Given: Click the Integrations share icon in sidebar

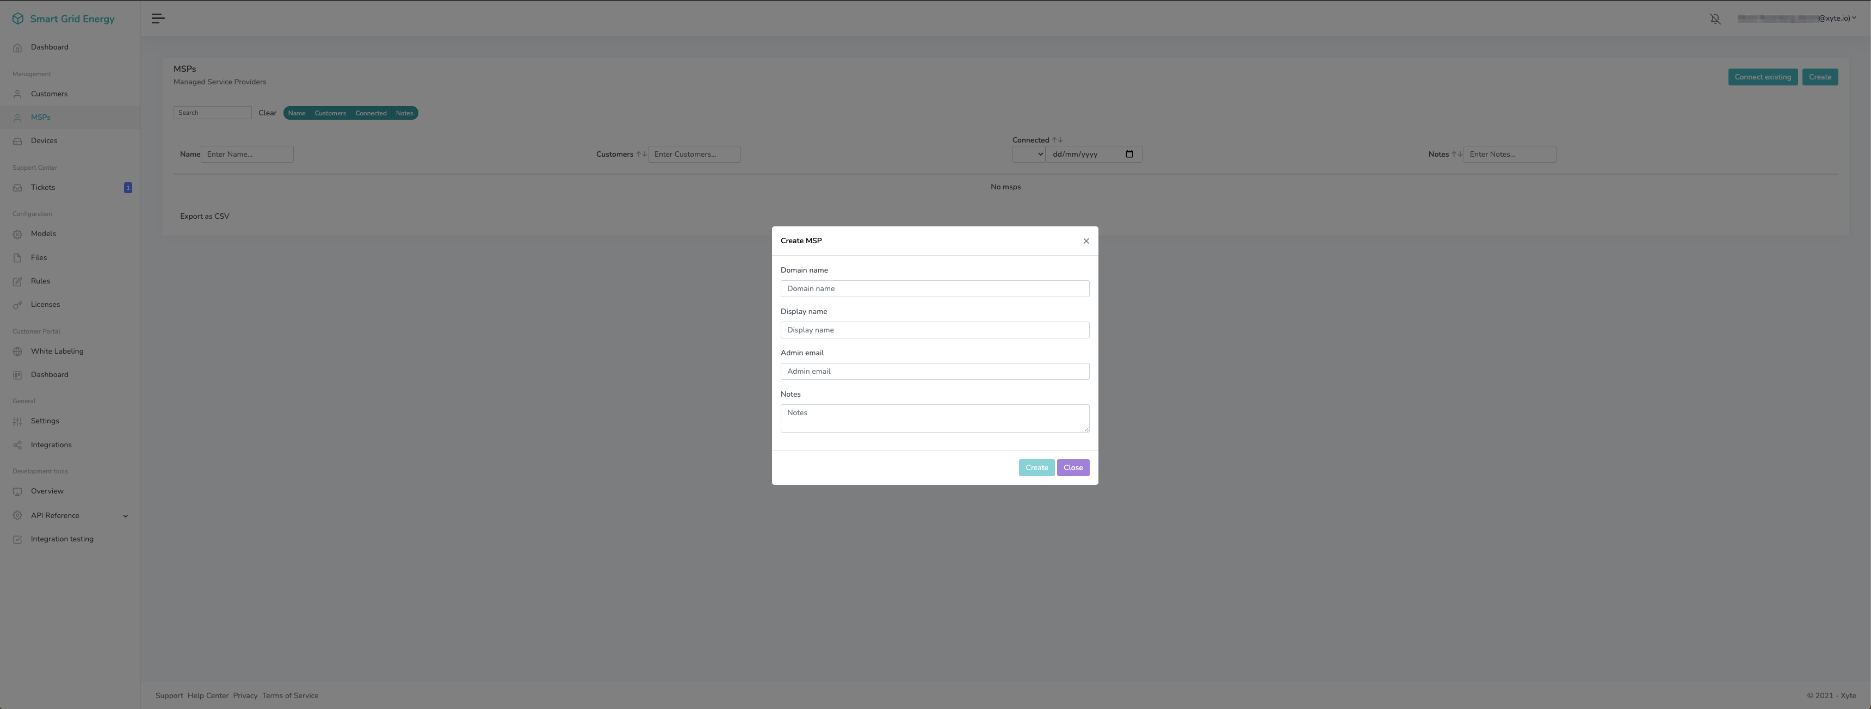Looking at the screenshot, I should [17, 445].
